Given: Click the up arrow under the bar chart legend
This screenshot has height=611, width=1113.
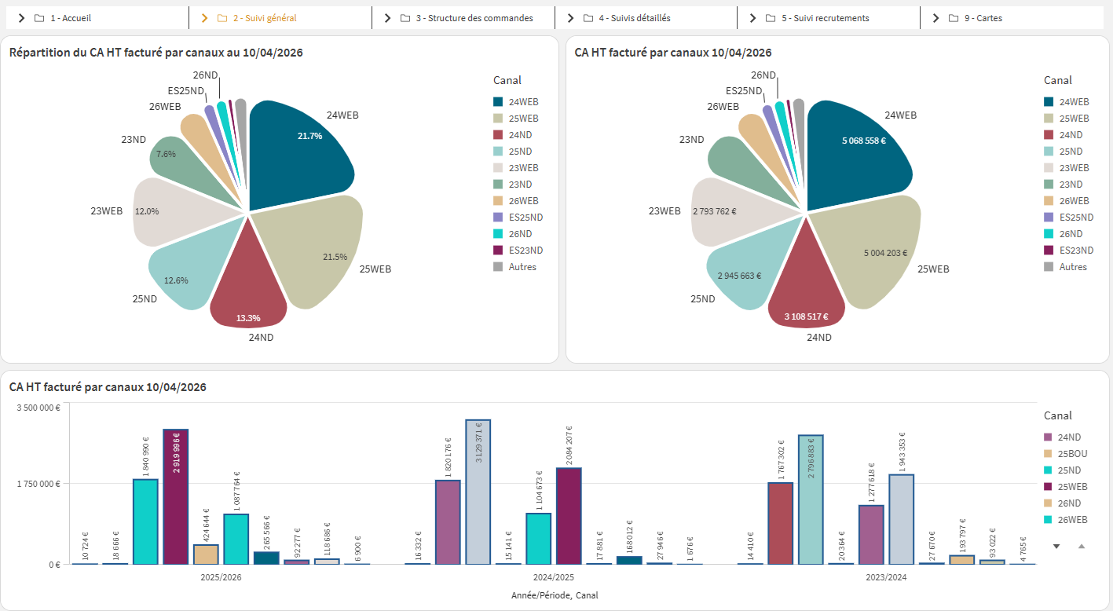Looking at the screenshot, I should [x=1082, y=546].
